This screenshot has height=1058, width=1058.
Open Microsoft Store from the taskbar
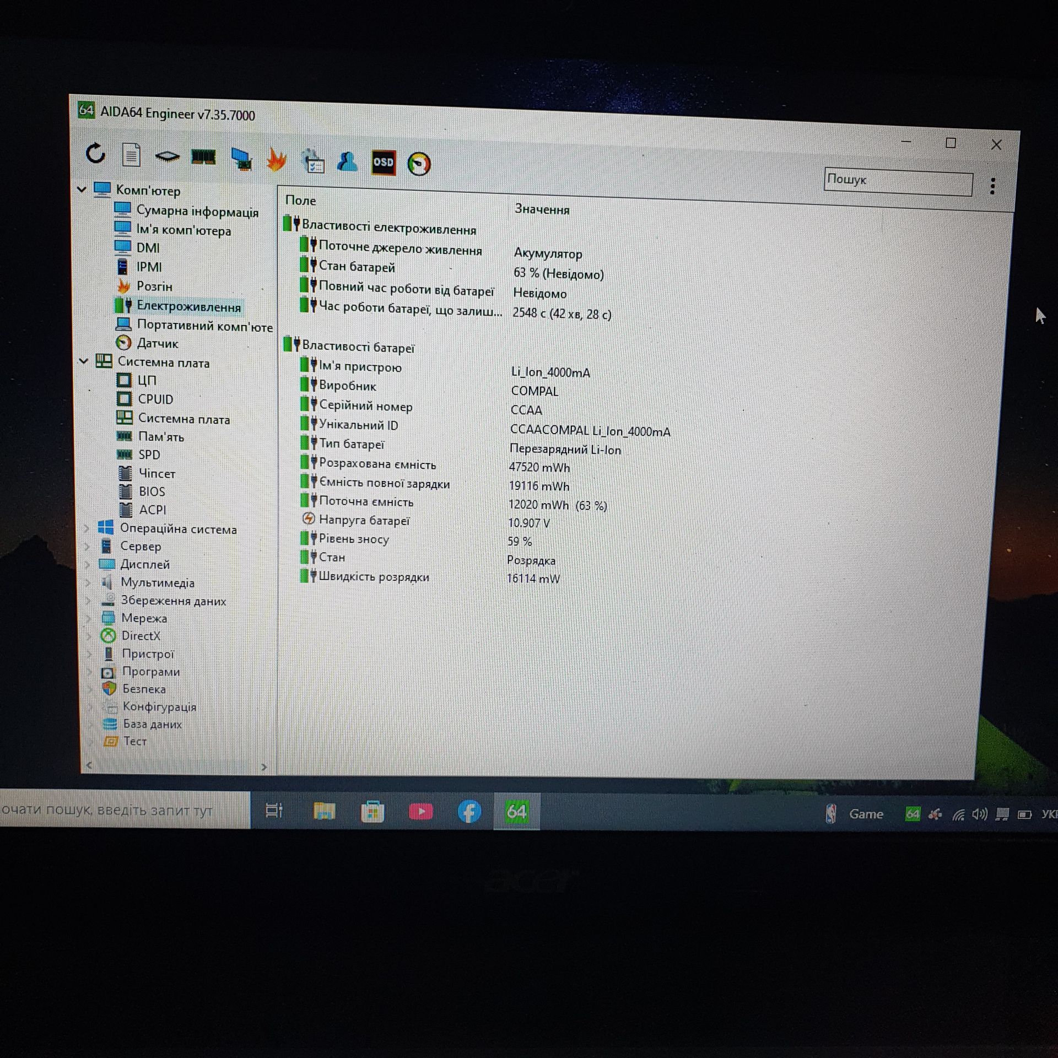coord(373,811)
